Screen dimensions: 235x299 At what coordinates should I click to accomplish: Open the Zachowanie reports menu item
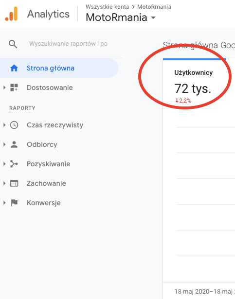point(46,183)
